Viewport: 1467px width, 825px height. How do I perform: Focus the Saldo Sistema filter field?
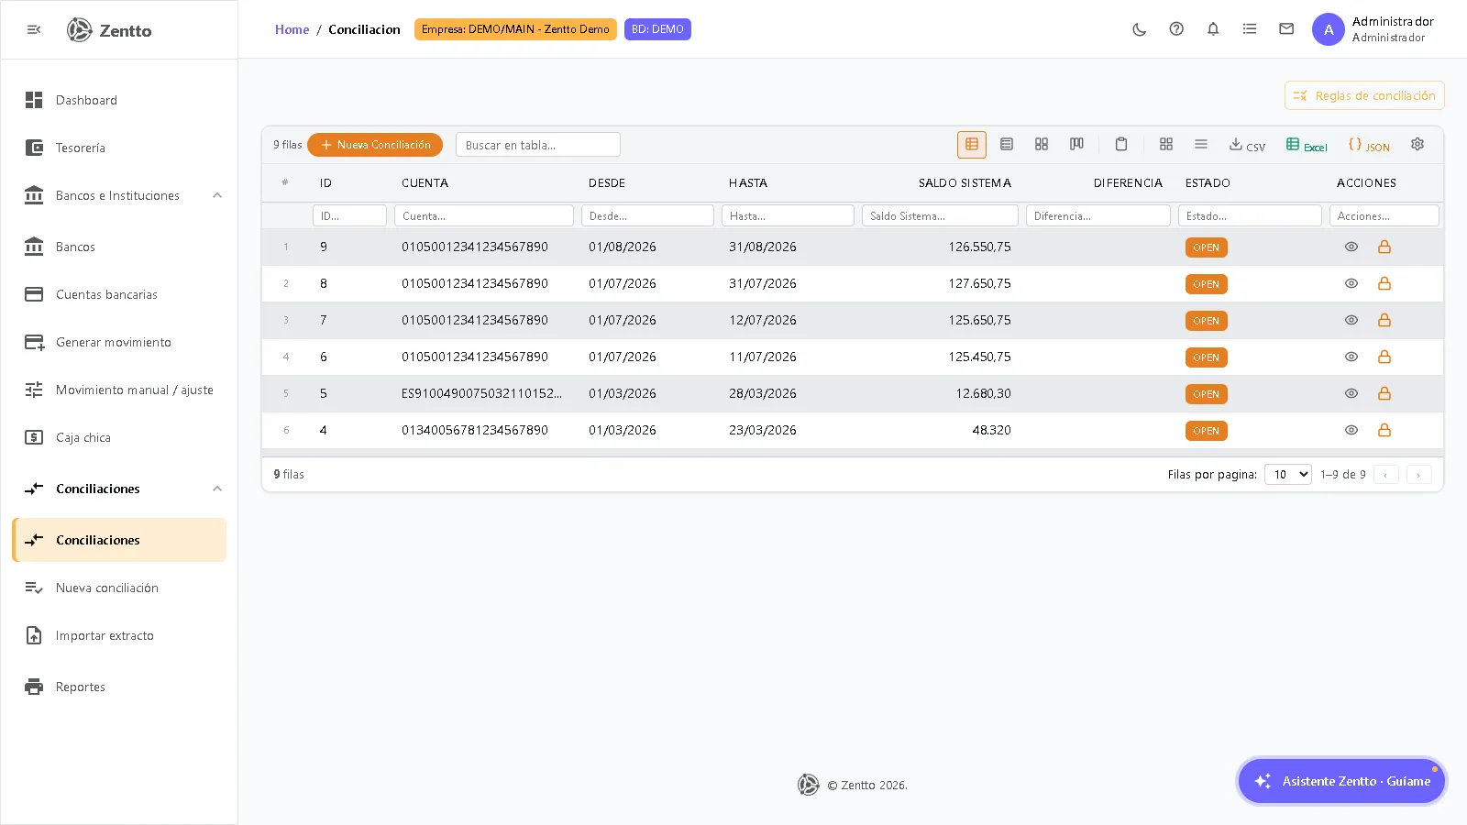pos(940,215)
